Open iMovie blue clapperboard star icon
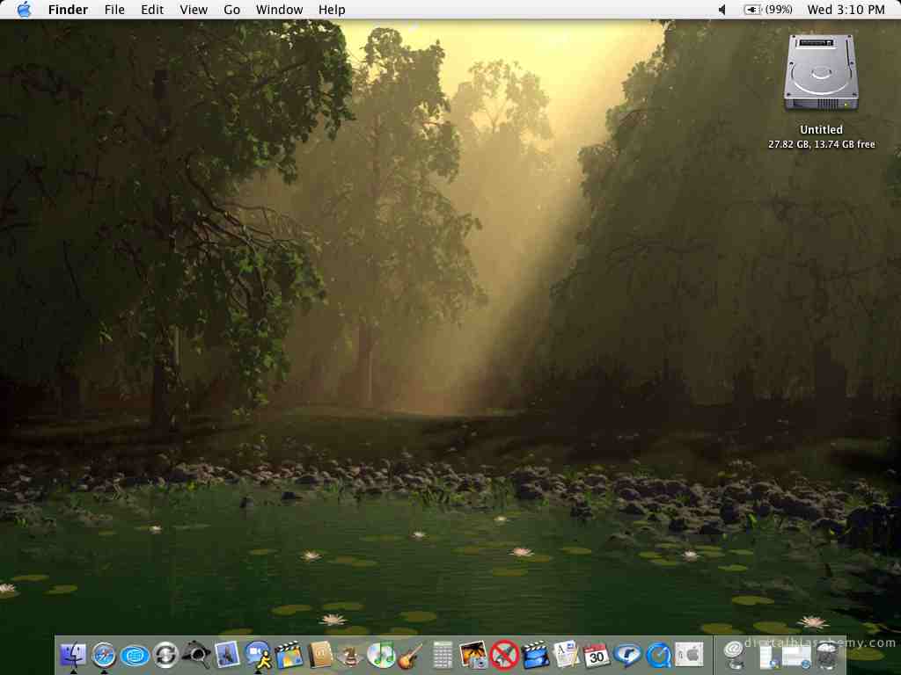The width and height of the screenshot is (901, 675). (x=536, y=655)
